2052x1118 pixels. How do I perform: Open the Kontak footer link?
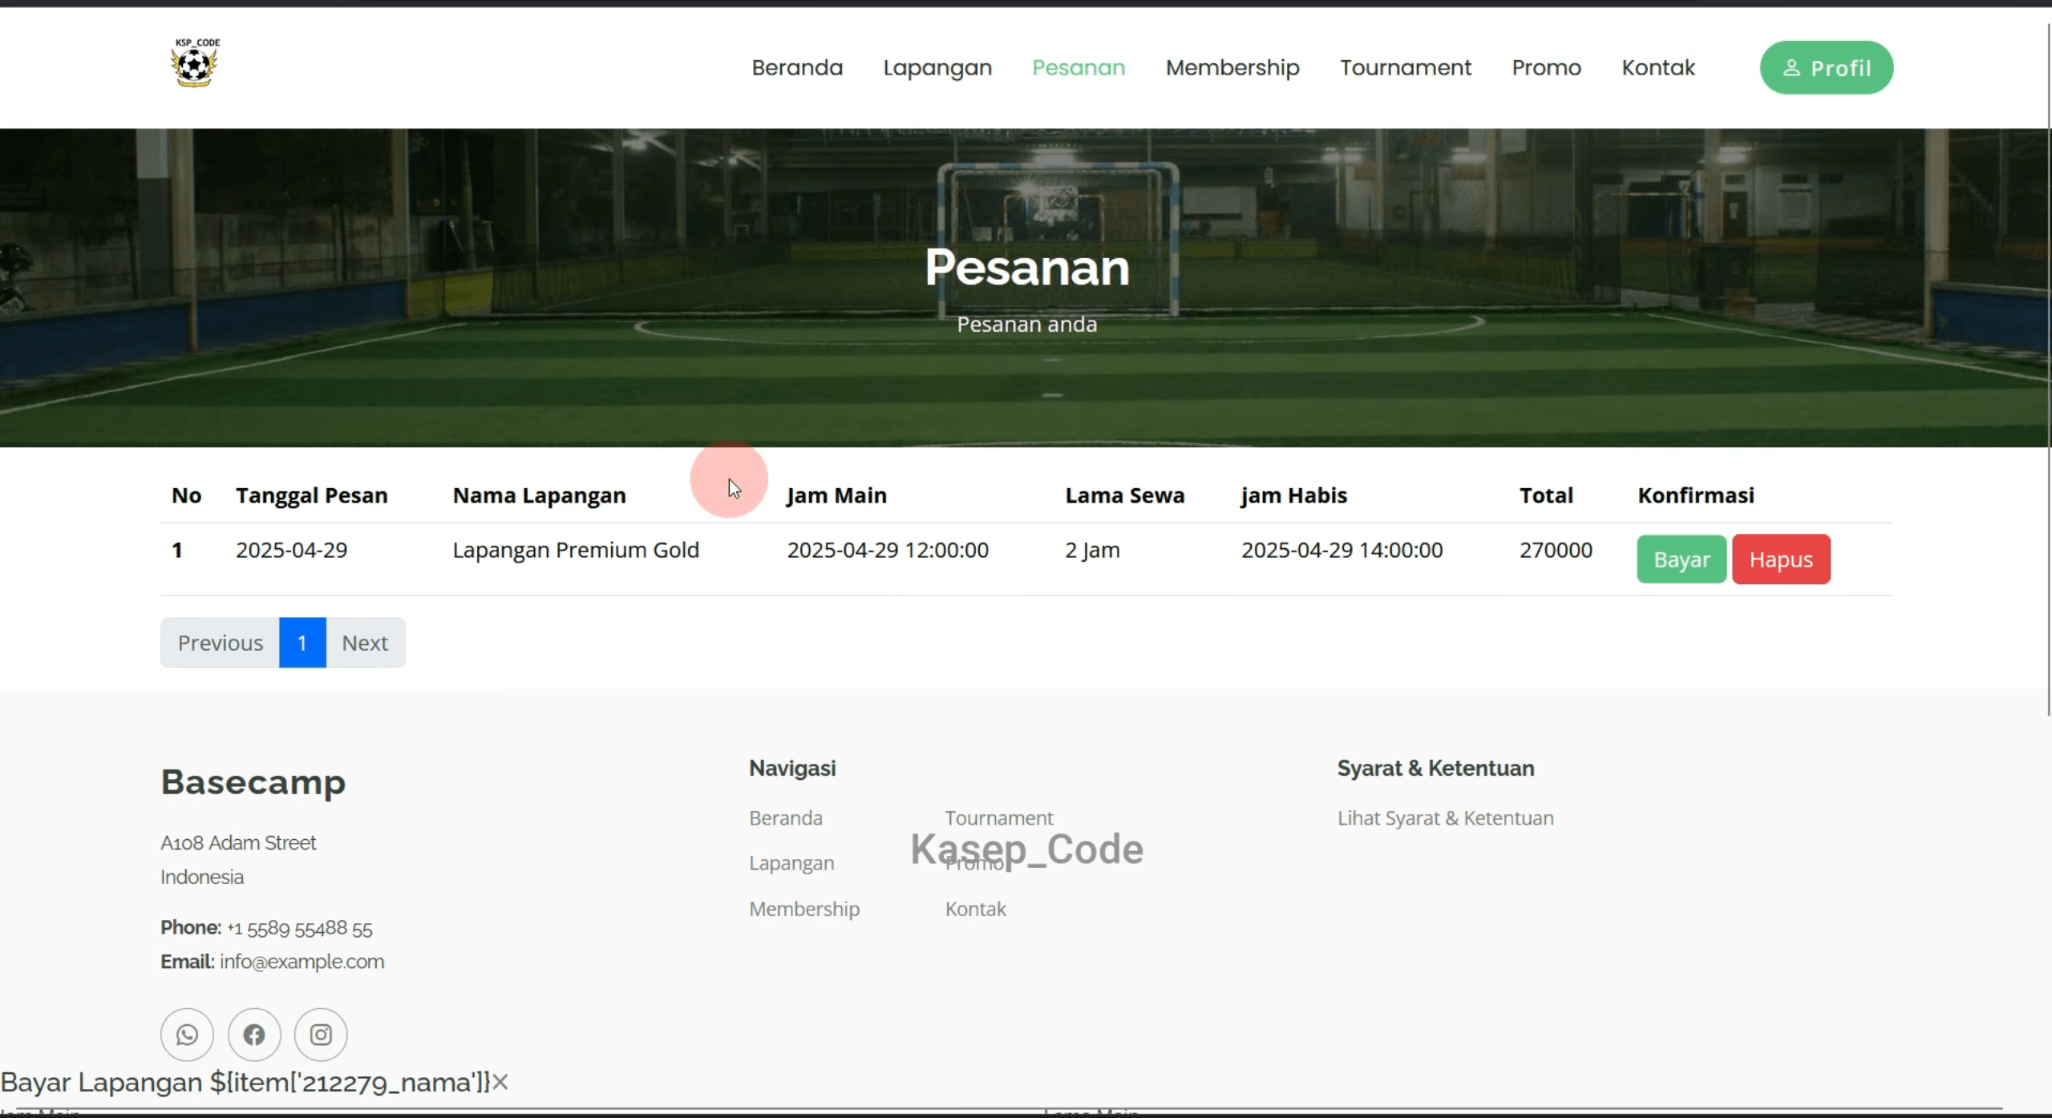click(x=975, y=909)
